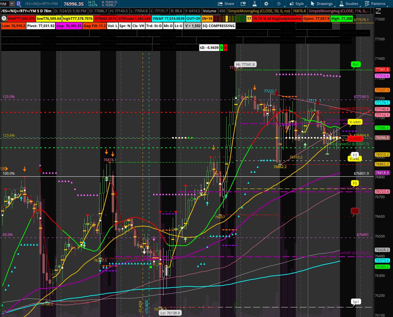Open the symbol selector dropdown arrow

[12, 4]
